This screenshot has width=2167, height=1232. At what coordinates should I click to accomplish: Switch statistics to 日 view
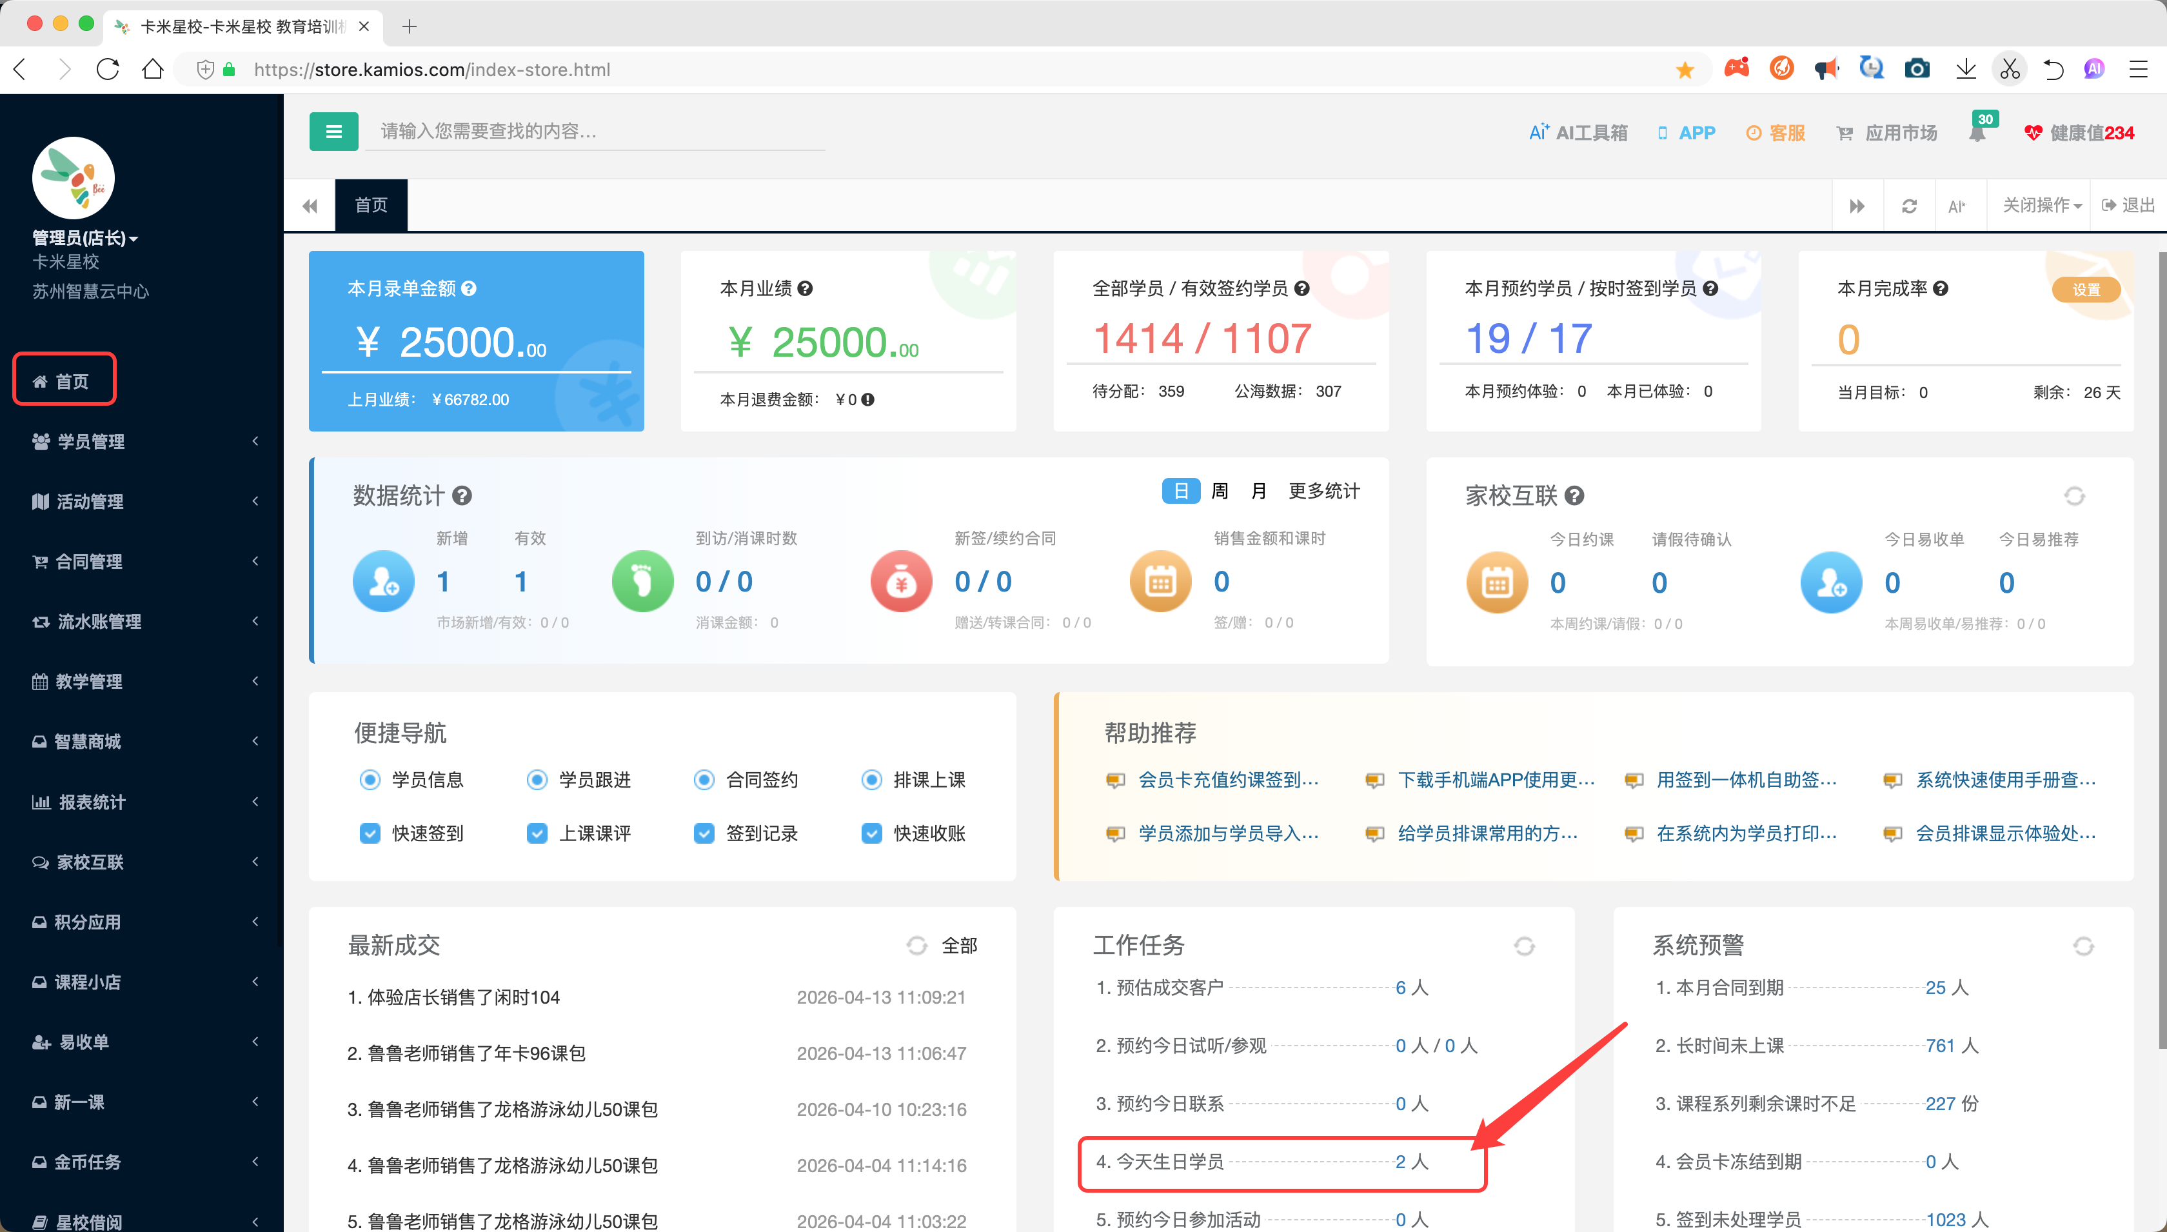tap(1181, 491)
